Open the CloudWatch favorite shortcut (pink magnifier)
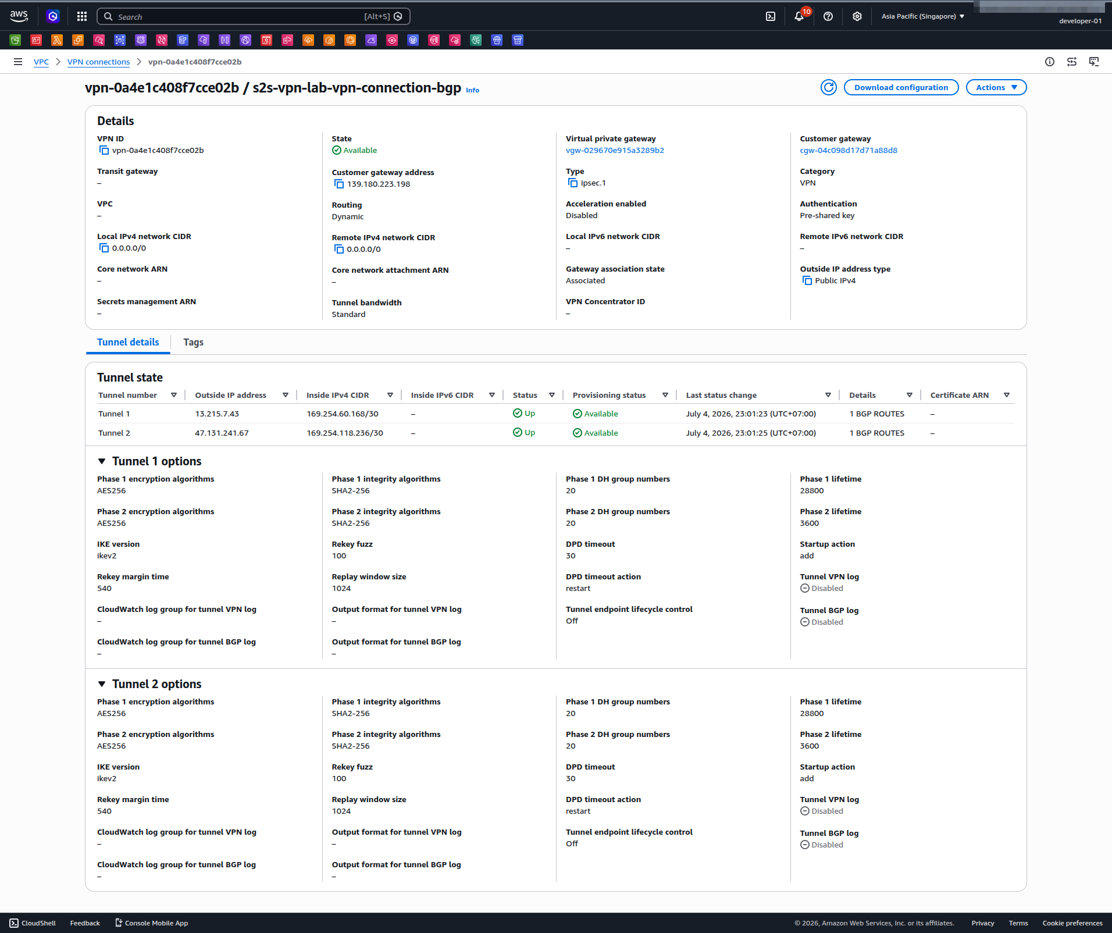 pyautogui.click(x=99, y=40)
